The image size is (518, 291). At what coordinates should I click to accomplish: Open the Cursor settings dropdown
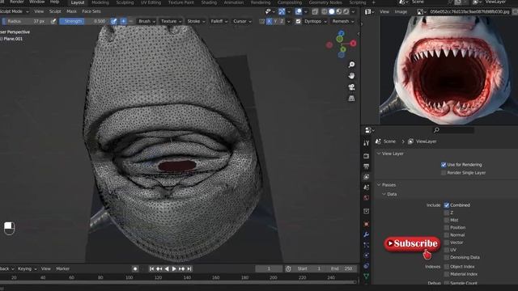(242, 21)
